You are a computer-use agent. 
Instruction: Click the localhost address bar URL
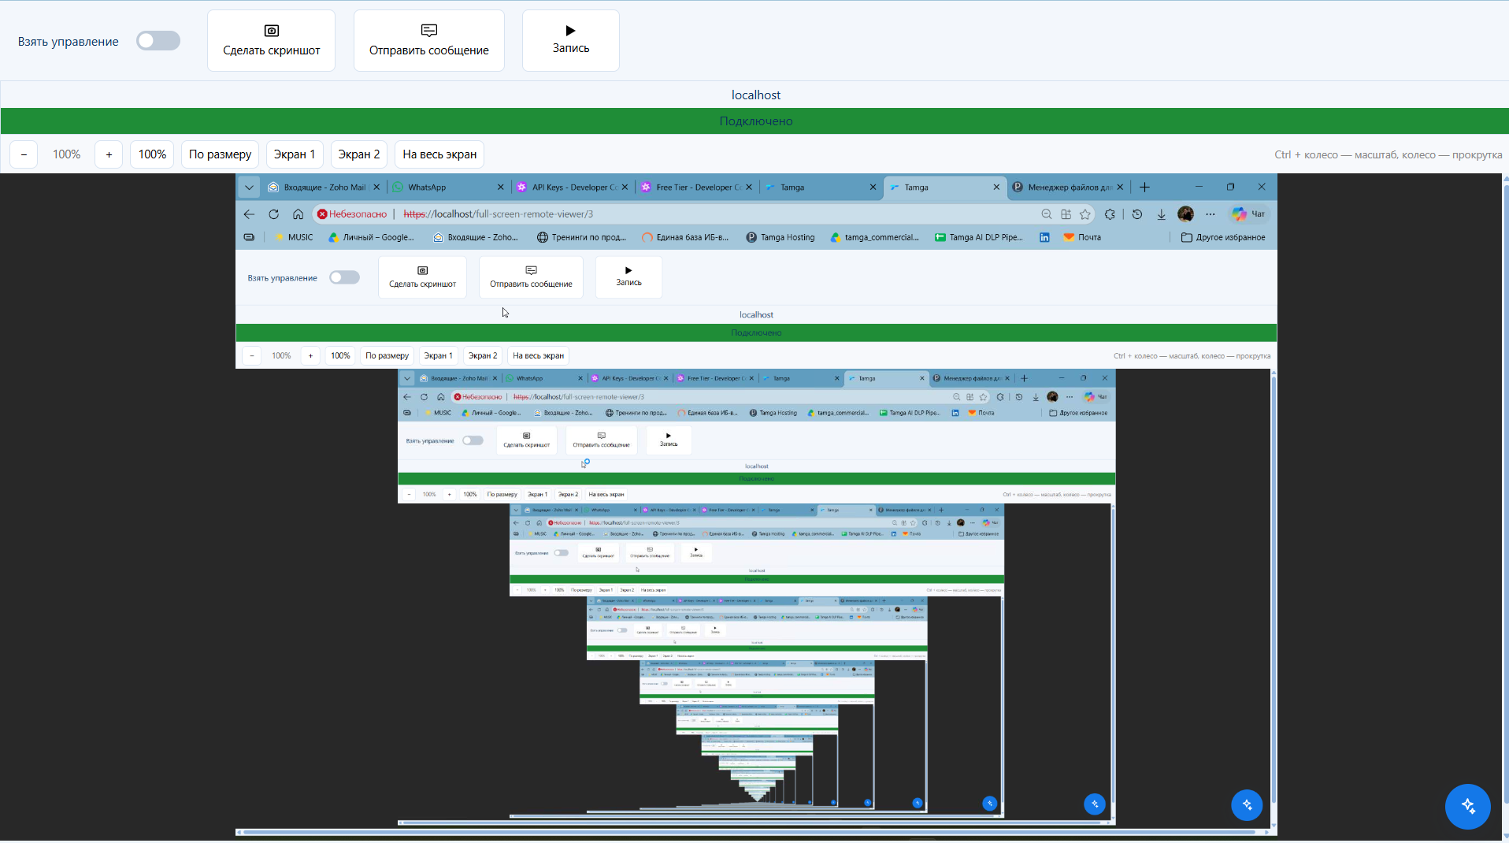click(498, 214)
